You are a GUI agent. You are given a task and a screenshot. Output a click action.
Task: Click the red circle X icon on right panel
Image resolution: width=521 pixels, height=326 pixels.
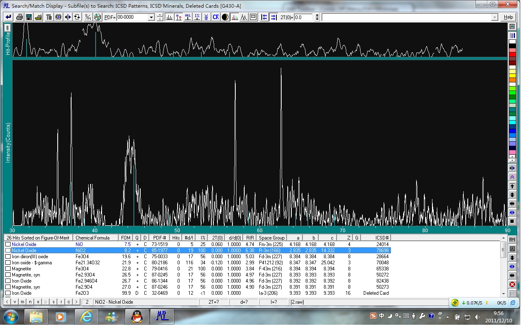pyautogui.click(x=512, y=285)
